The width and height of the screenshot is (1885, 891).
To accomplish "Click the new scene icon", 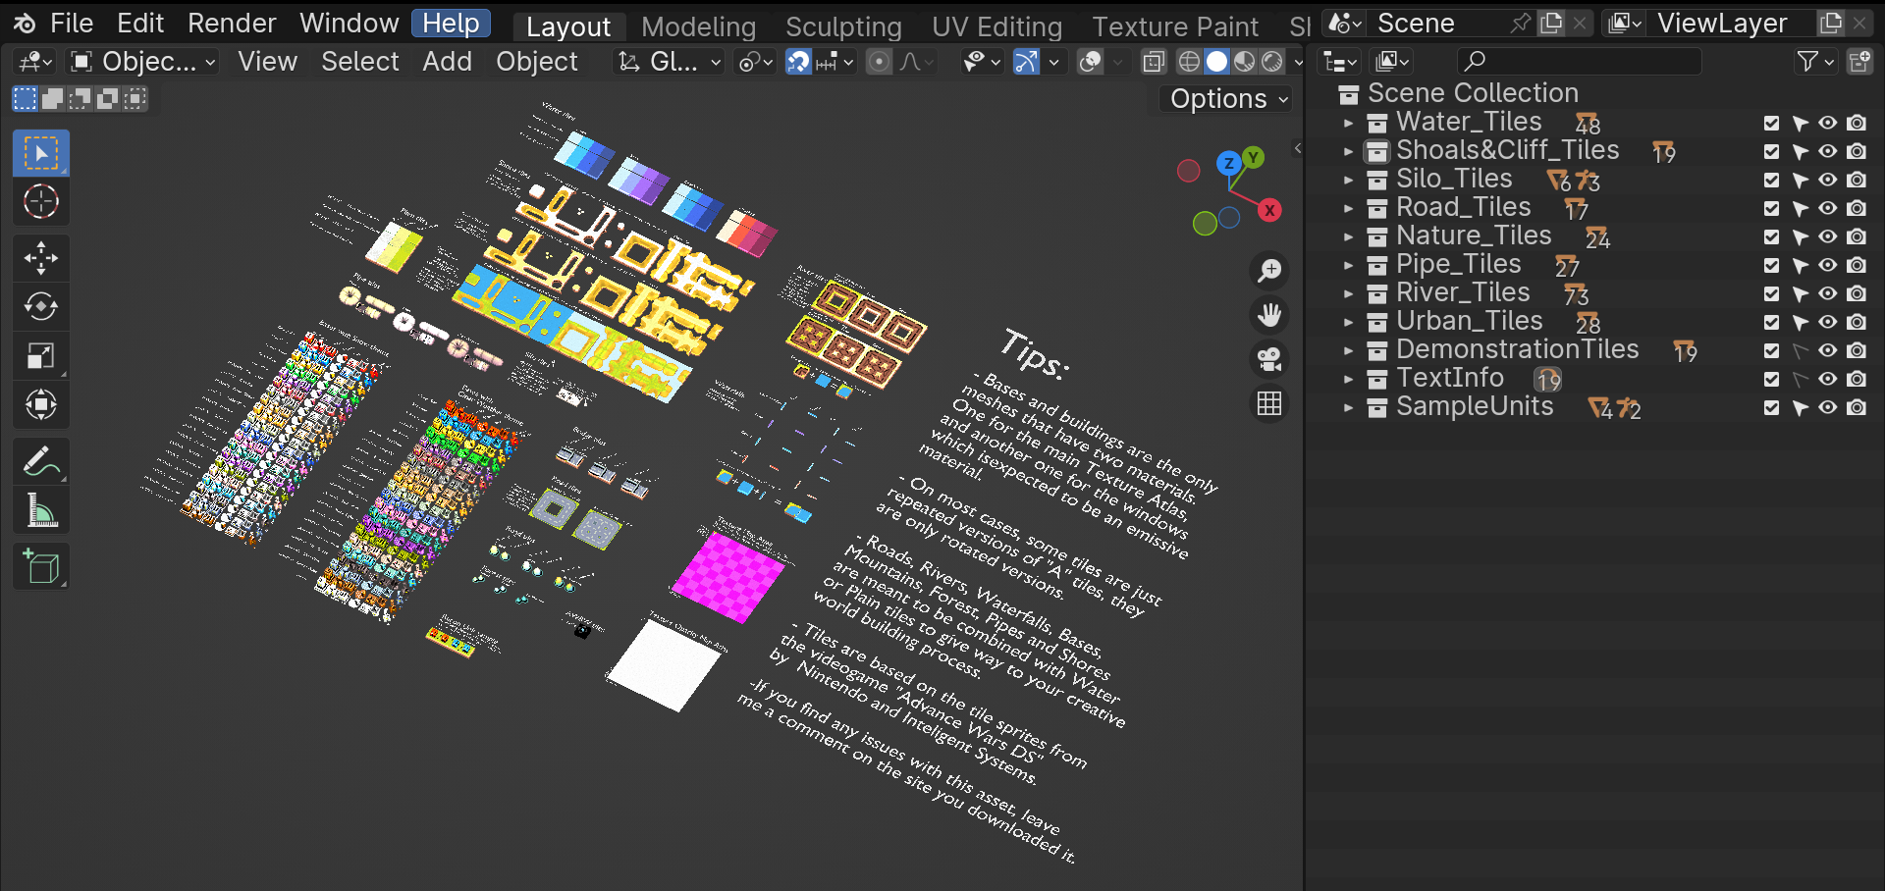I will 1551,23.
